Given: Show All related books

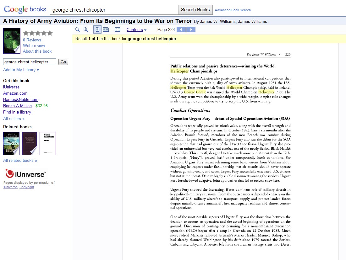Looking at the screenshot, I should coord(20,161).
